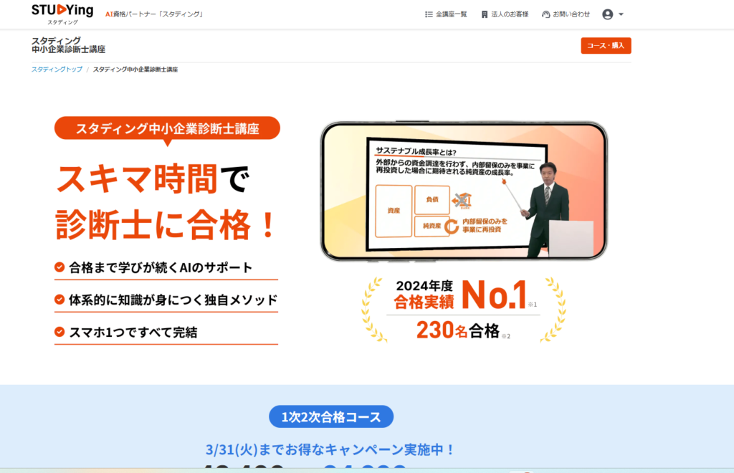Click the list icon beside 全講座一覧
Screen dimensions: 734x473
[429, 14]
